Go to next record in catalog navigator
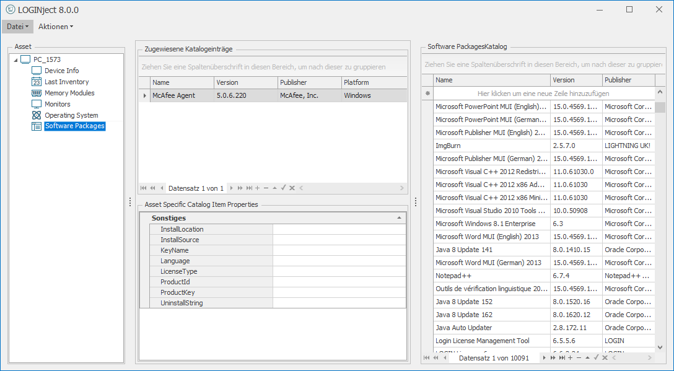Screen dimensions: 674x371 (x=545, y=358)
